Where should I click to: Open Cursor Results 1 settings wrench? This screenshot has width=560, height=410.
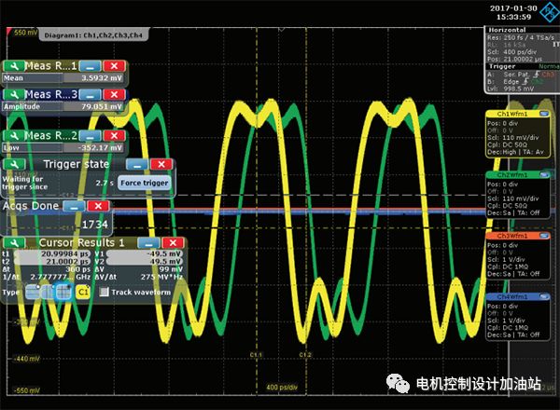pos(12,243)
